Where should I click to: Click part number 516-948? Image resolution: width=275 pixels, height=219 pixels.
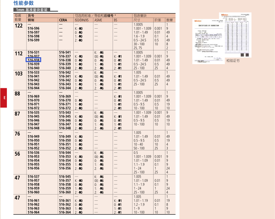click(34, 128)
